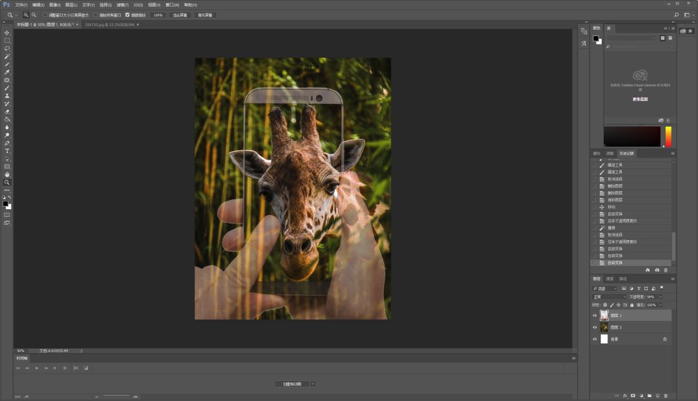Select the Lasso tool
This screenshot has width=698, height=401.
point(7,48)
